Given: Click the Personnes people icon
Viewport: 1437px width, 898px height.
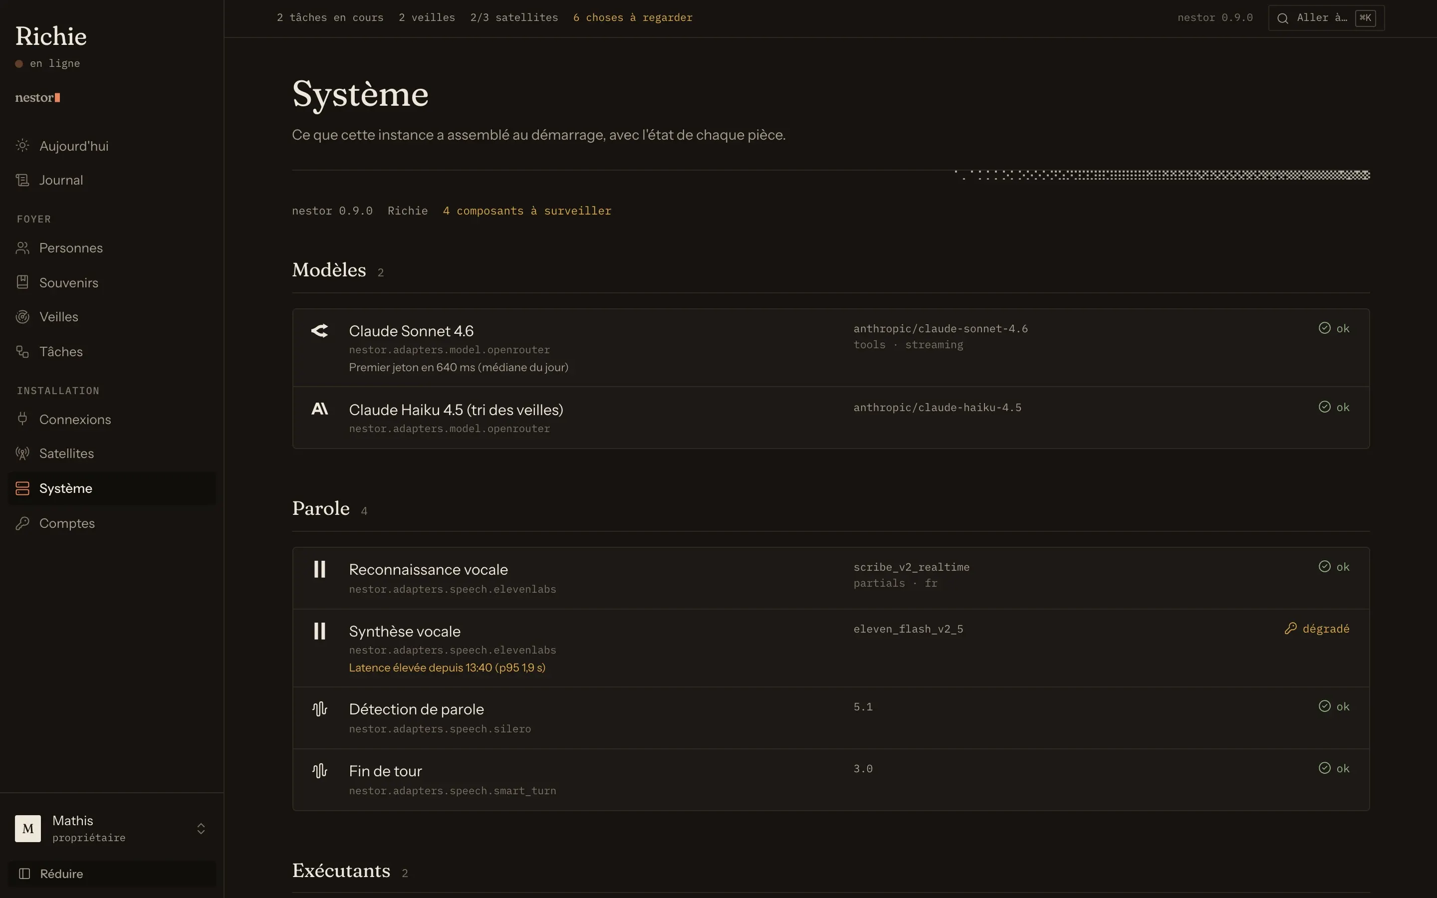Looking at the screenshot, I should tap(22, 248).
